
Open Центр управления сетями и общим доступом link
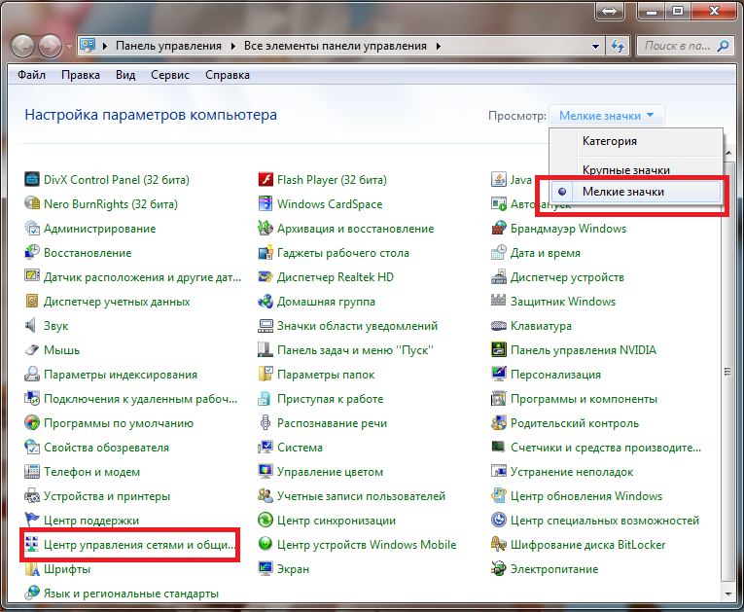click(x=139, y=545)
